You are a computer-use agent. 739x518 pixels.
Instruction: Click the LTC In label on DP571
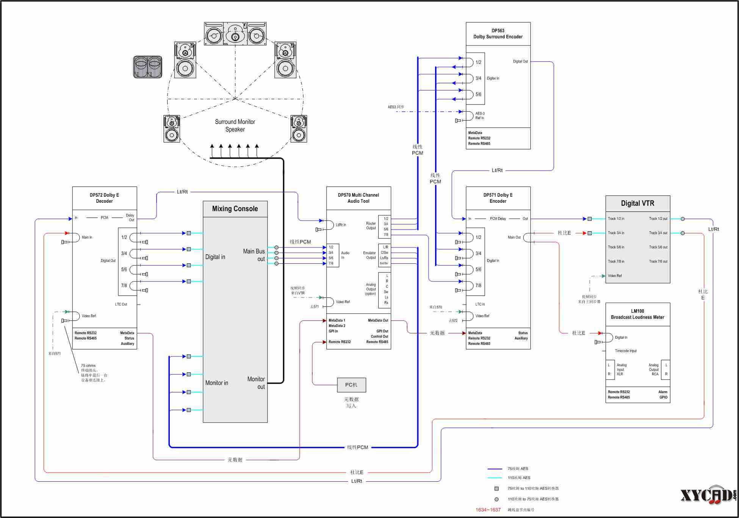click(x=480, y=304)
